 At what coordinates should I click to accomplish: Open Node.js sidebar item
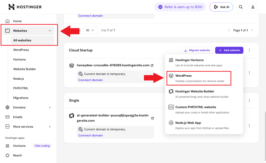(19, 79)
